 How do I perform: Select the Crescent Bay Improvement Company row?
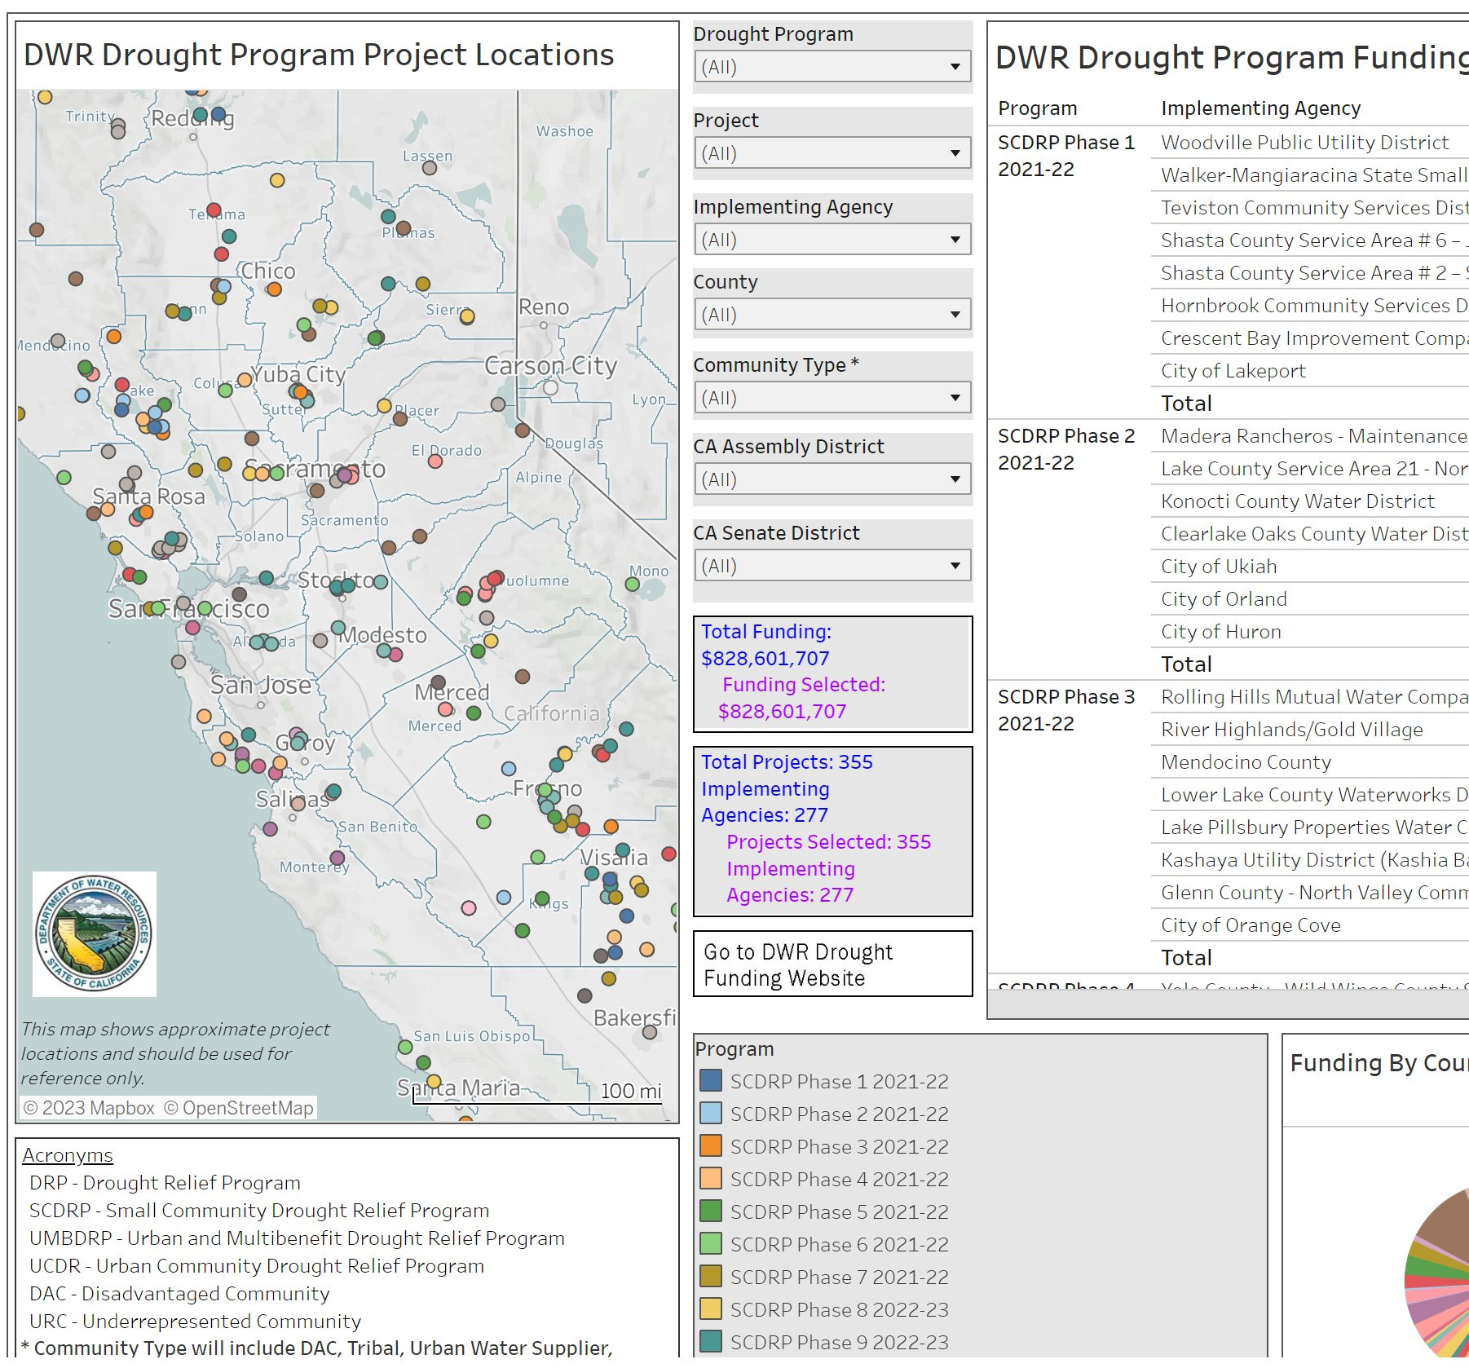[1310, 338]
